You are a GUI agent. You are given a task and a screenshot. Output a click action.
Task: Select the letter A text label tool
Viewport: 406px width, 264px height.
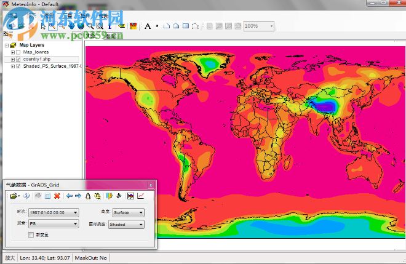pyautogui.click(x=148, y=26)
